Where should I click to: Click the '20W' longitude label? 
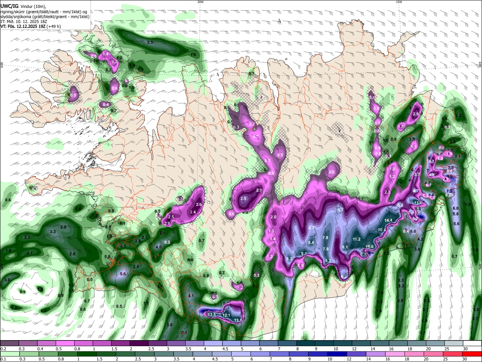pyautogui.click(x=200, y=2)
